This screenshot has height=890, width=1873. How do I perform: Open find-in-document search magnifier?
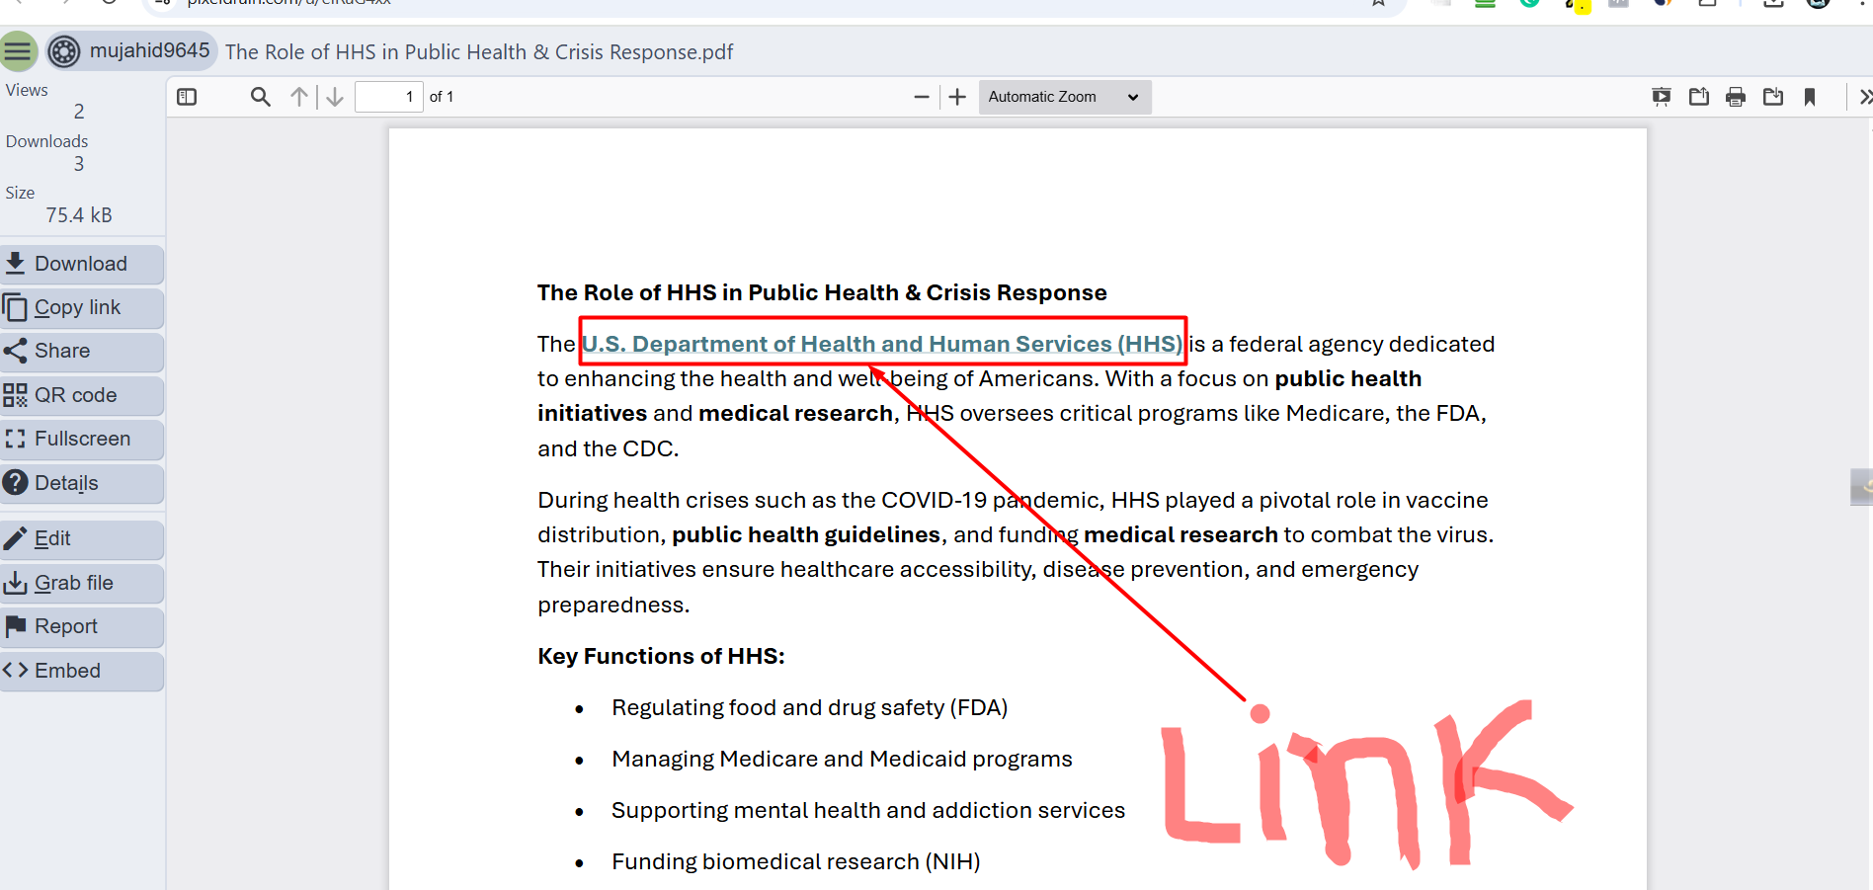(260, 97)
